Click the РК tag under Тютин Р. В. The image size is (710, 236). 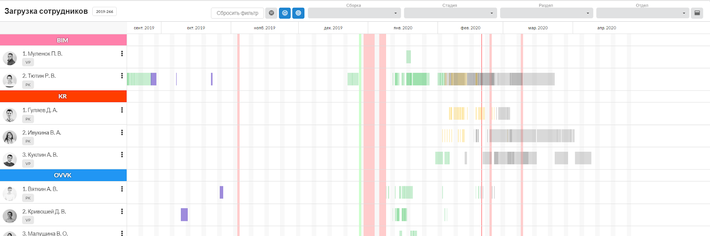pyautogui.click(x=28, y=85)
